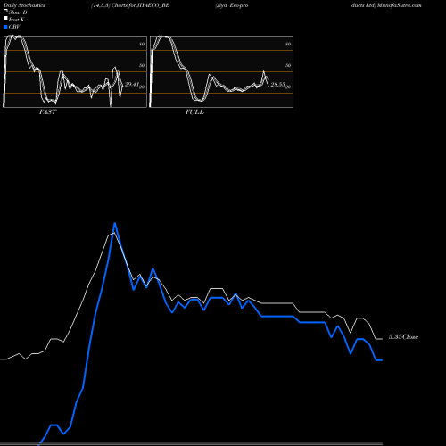Click the 50 level label in the FULL chart

coord(288,65)
